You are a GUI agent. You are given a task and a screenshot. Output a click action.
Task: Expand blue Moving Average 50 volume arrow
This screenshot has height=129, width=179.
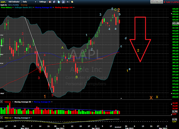52,102
